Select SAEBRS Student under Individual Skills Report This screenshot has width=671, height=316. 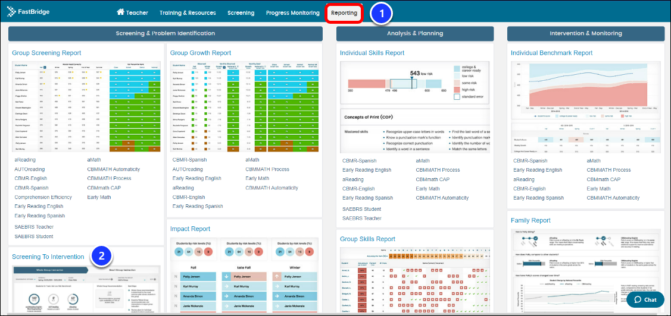[x=361, y=209]
